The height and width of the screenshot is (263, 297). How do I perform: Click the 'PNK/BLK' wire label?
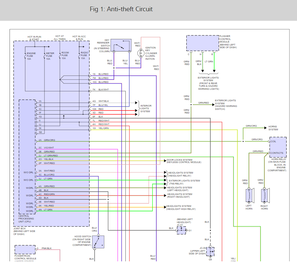click(47, 248)
